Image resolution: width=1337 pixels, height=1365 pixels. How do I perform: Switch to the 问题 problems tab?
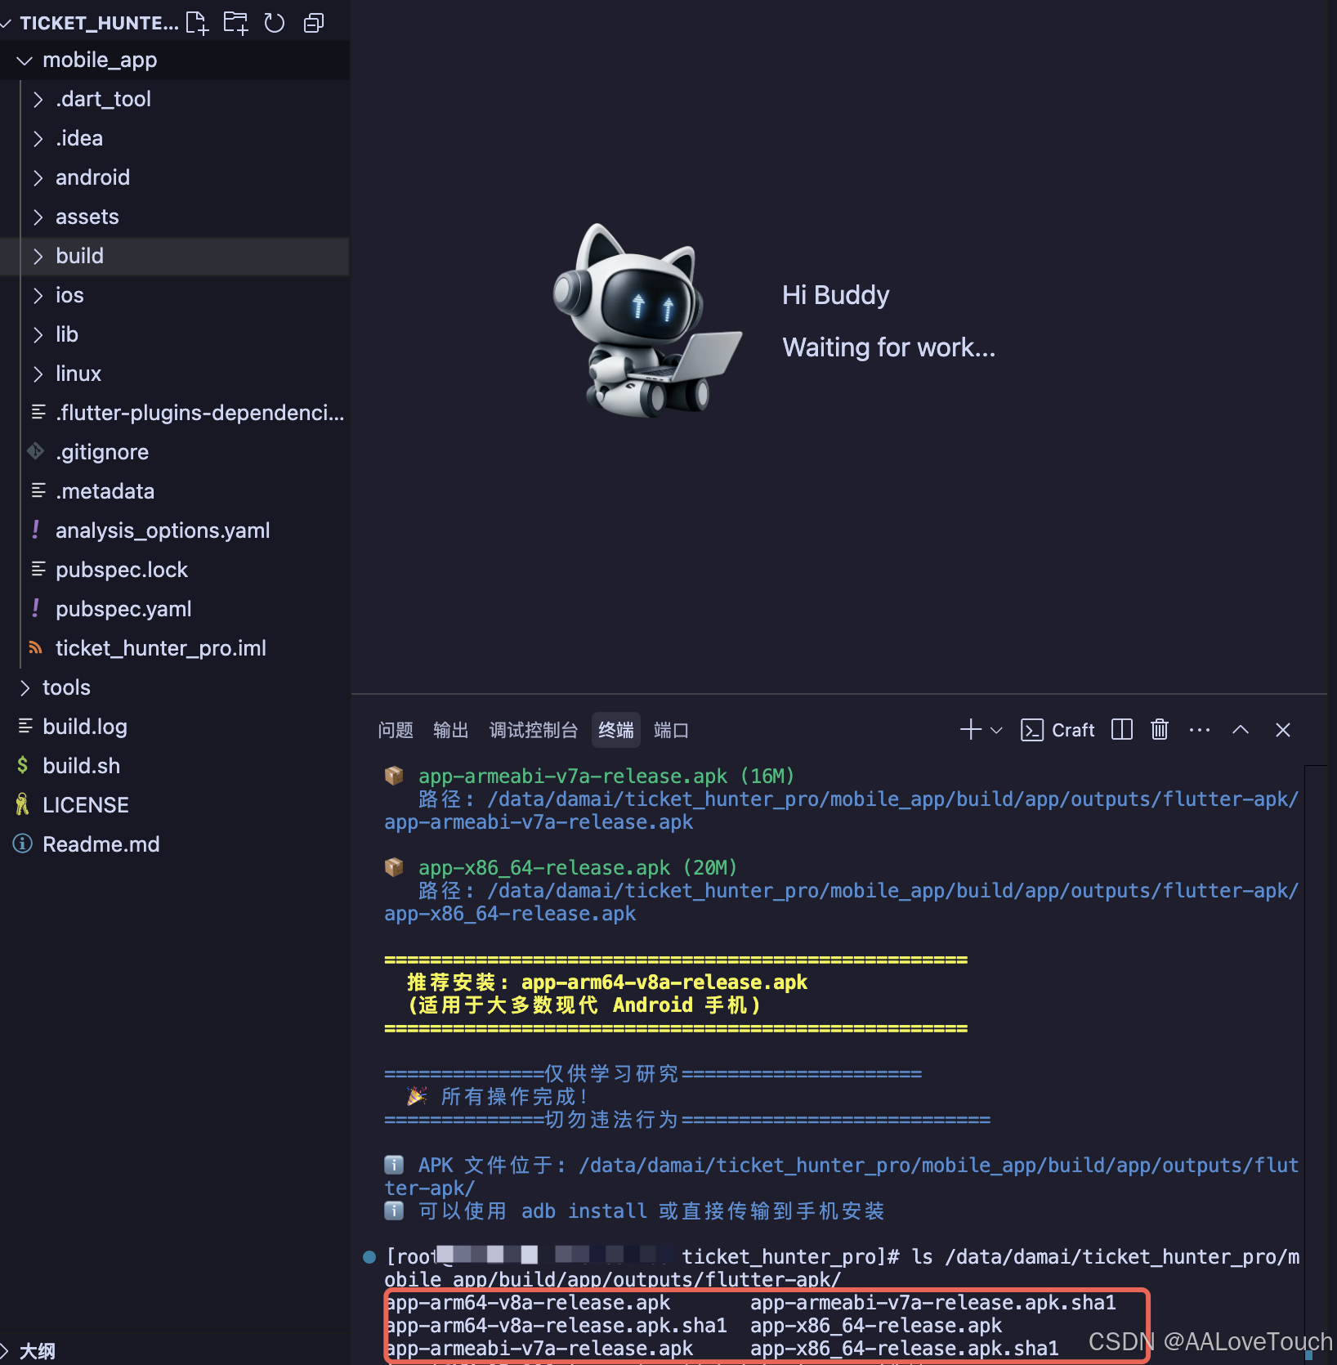point(396,730)
